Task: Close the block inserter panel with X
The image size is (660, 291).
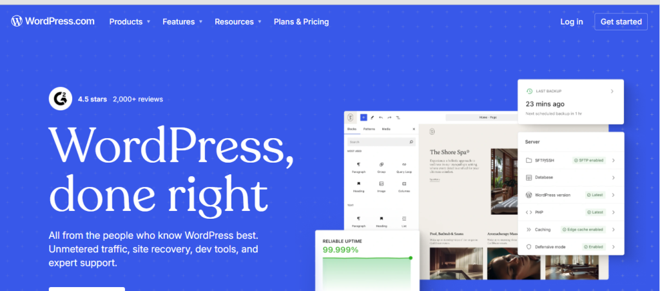Action: (x=414, y=129)
